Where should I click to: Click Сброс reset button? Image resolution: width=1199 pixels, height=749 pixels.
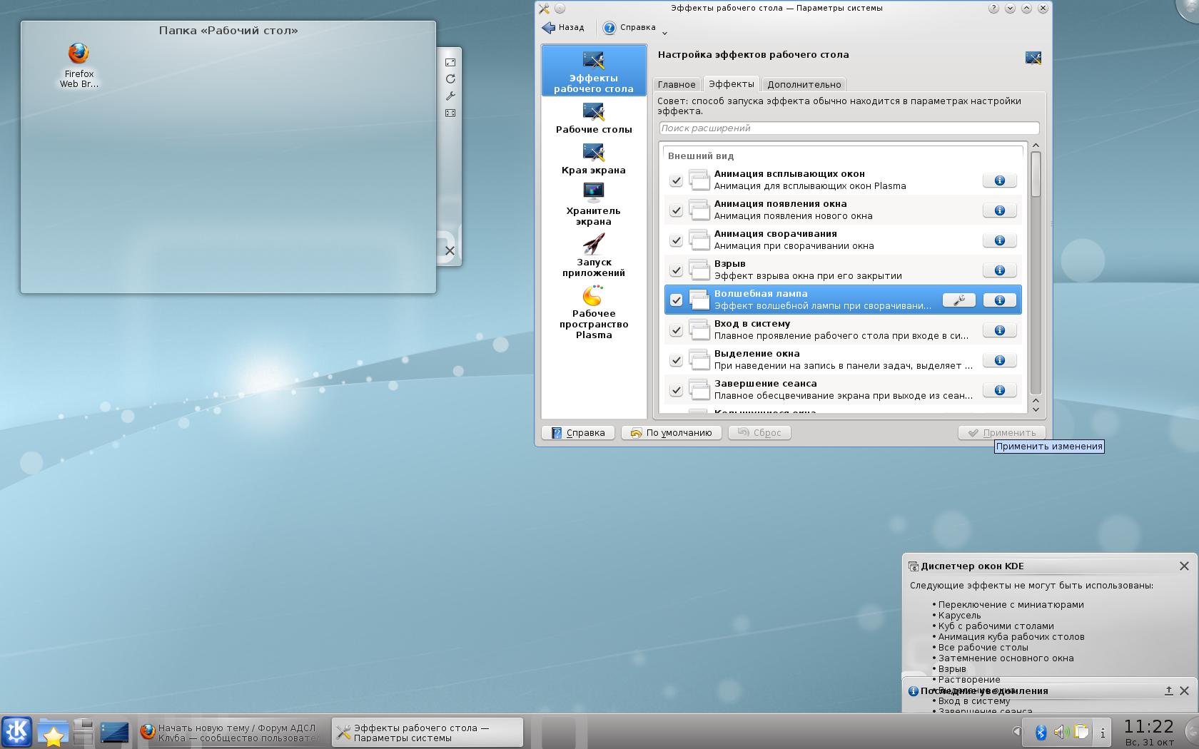pos(759,433)
